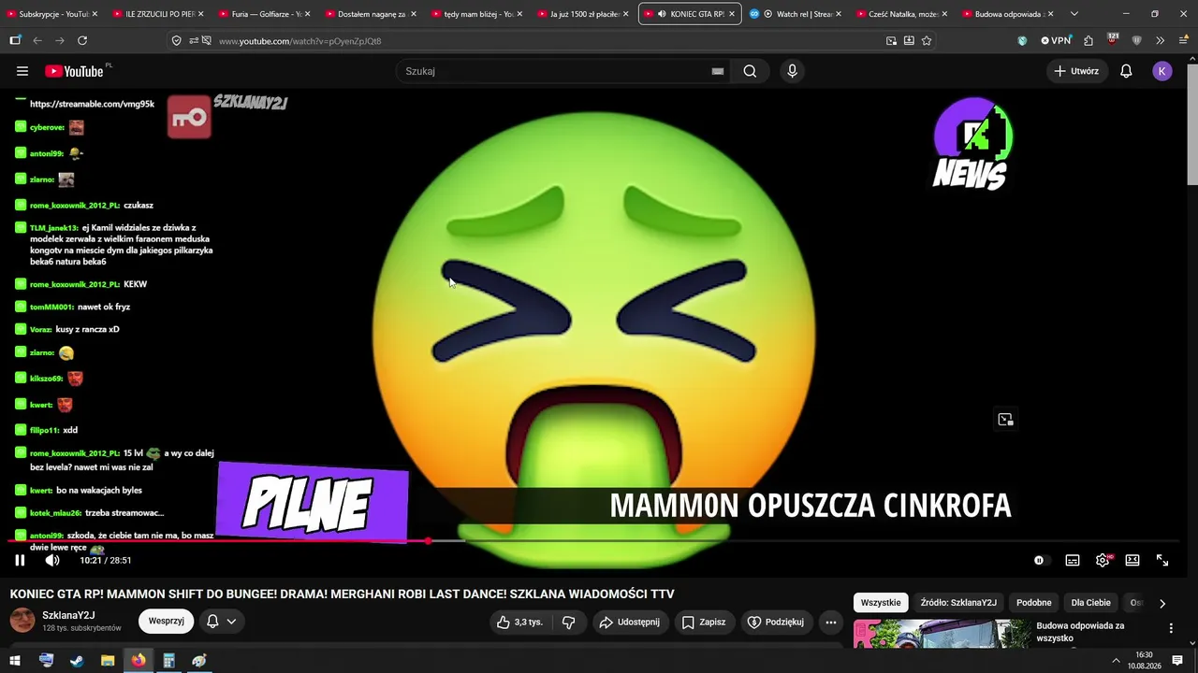Go back in browser history
This screenshot has height=673, width=1198.
[37, 41]
